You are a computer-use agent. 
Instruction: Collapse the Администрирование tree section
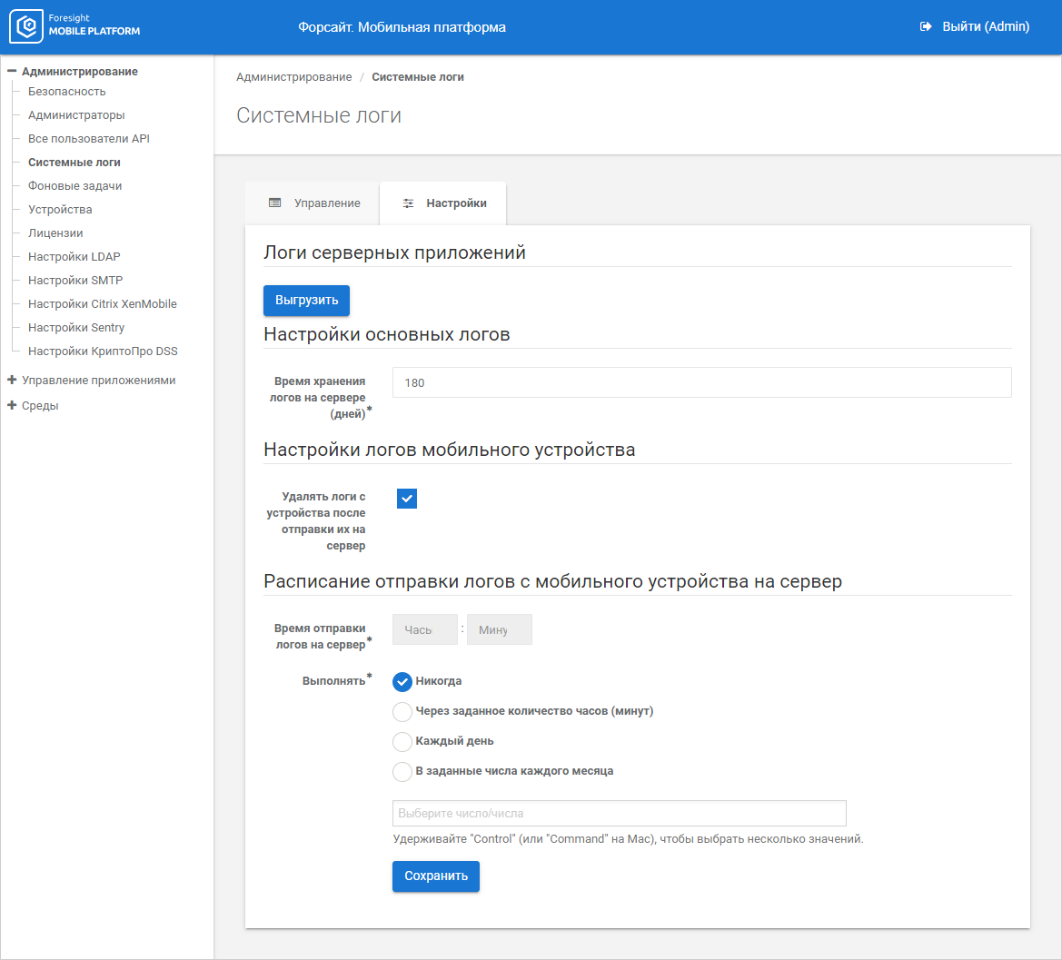pos(12,71)
